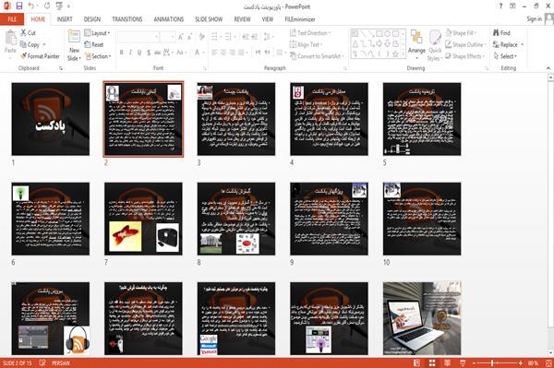
Task: Insert a slide using New Slide icon
Action: (x=74, y=37)
